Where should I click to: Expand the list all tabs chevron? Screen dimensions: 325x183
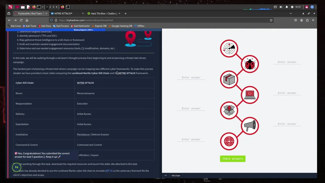point(291,13)
